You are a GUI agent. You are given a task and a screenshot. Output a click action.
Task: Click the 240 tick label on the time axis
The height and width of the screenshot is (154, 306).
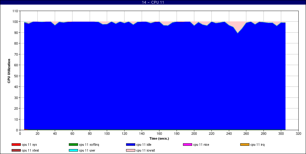[x=229, y=134]
